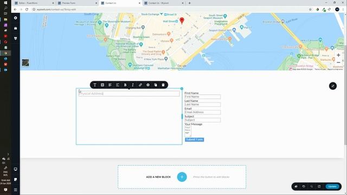Zoom in on the map with plus
This screenshot has width=347, height=195.
[x=338, y=55]
